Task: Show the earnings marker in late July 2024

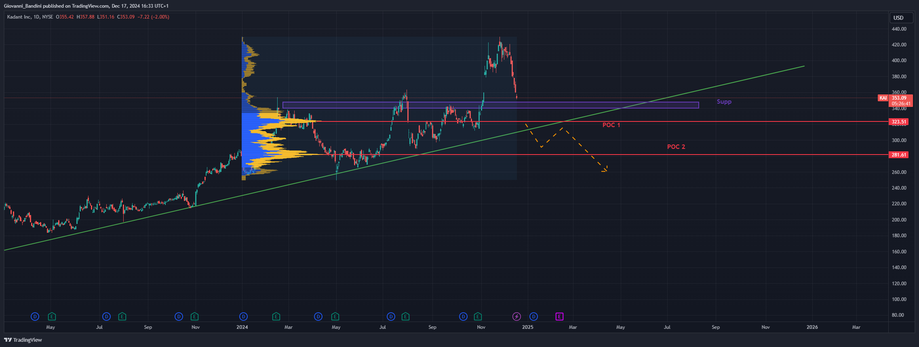Action: pyautogui.click(x=405, y=317)
